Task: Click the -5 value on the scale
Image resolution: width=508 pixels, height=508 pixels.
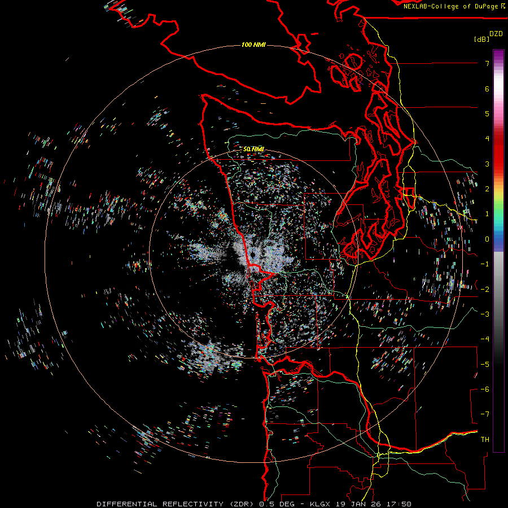Action: click(485, 365)
